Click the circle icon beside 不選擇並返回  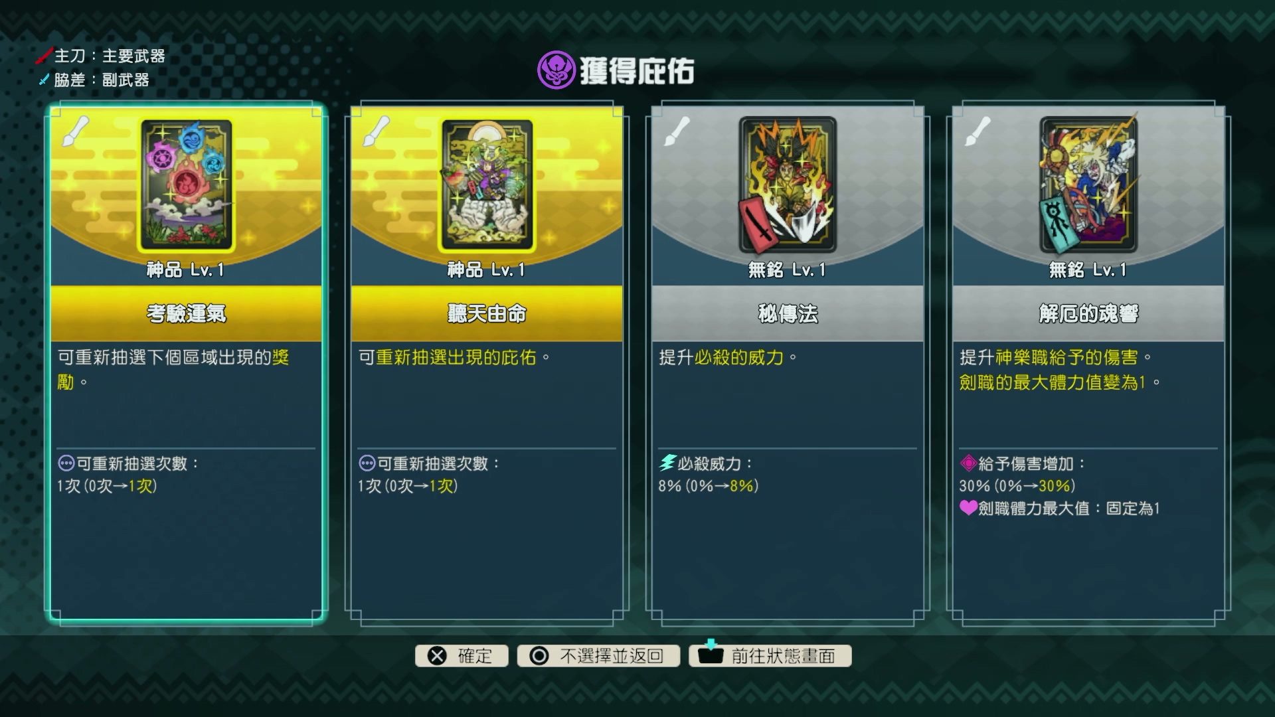[x=539, y=656]
